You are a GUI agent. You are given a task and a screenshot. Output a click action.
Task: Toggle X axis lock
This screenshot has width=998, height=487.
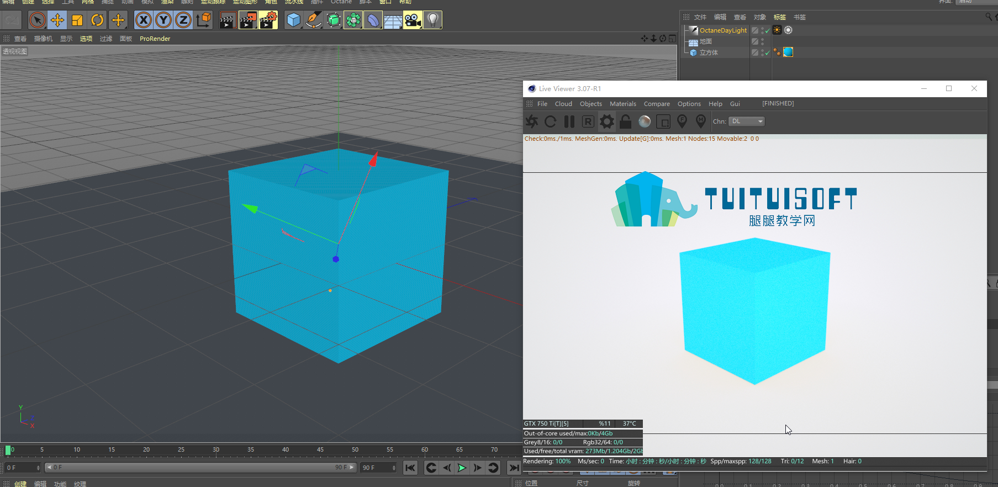[144, 20]
